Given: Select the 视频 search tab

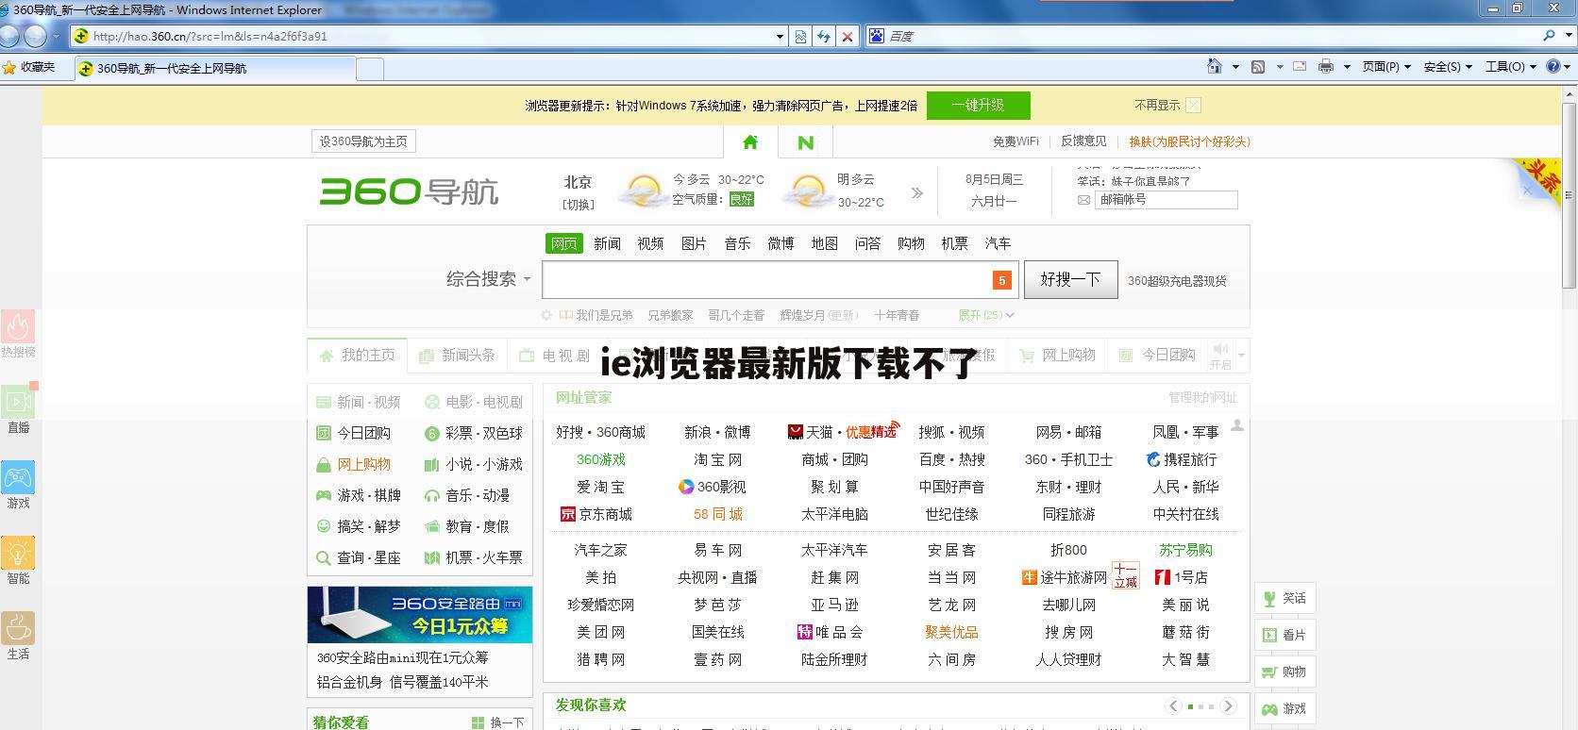Looking at the screenshot, I should point(650,243).
